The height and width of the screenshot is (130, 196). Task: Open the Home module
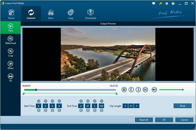click(x=11, y=14)
